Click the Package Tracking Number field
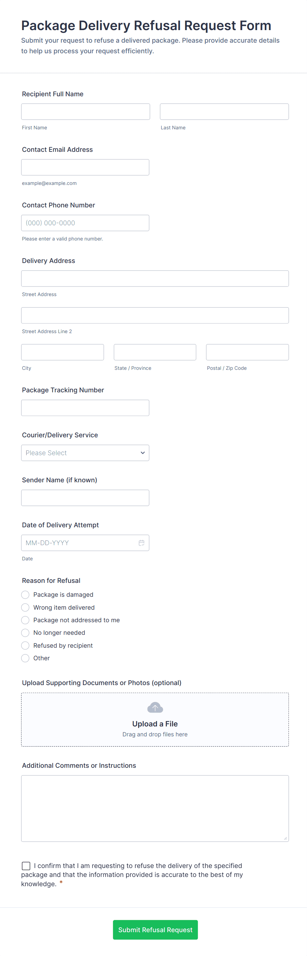307x956 pixels. (85, 408)
